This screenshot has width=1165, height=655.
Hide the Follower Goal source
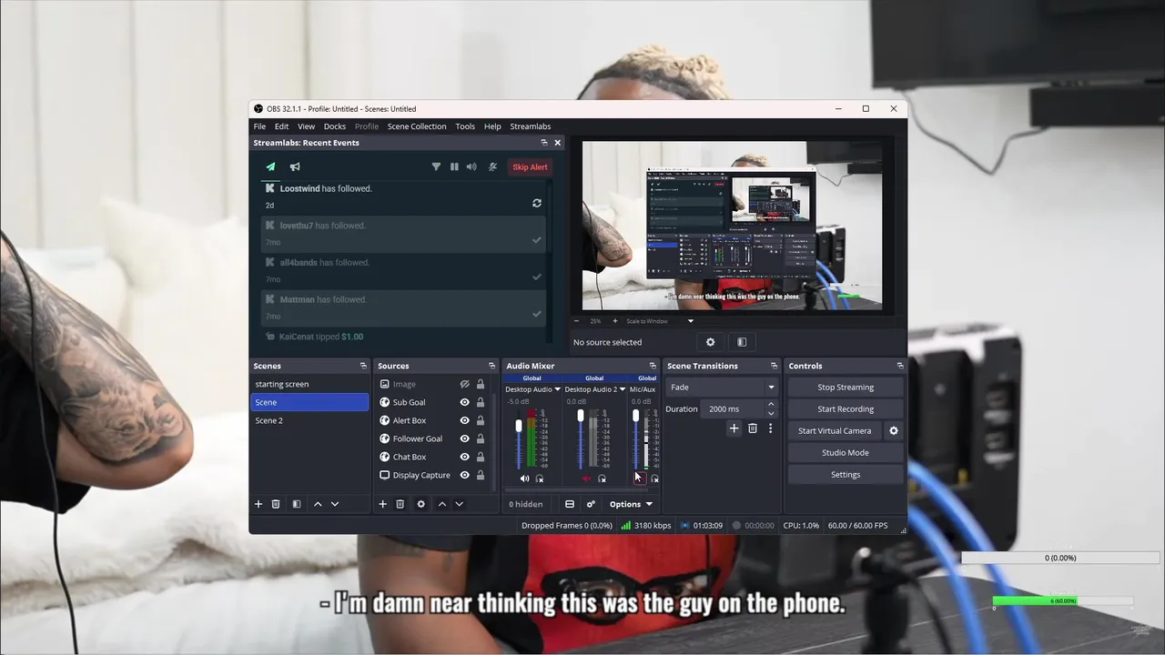(465, 438)
